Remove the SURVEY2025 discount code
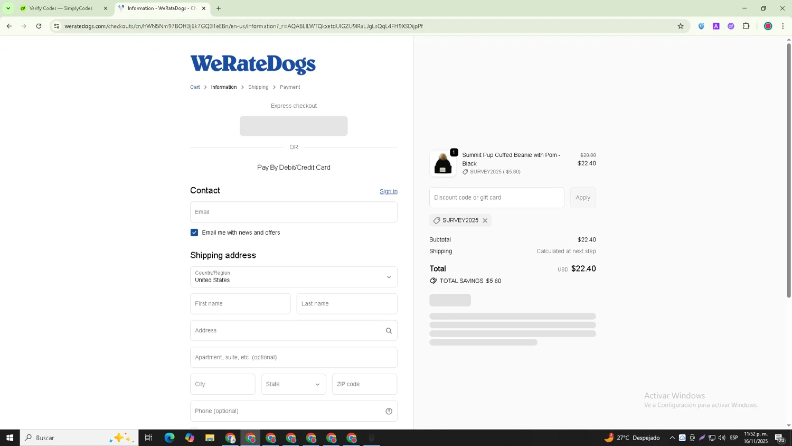Viewport: 792px width, 446px height. (485, 220)
